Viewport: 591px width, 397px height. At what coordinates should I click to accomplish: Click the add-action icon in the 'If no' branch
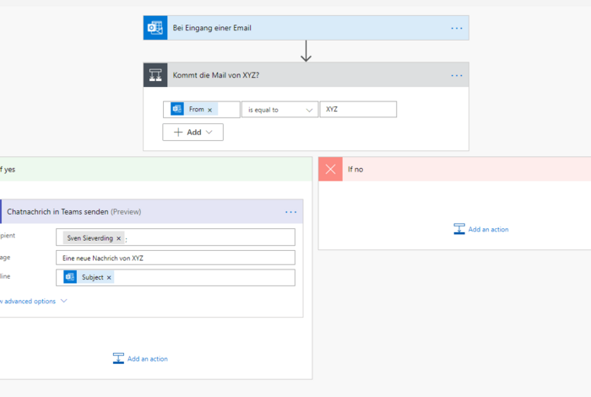pos(459,229)
